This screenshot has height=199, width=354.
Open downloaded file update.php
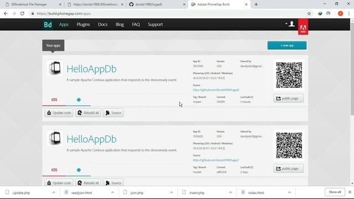coord(21,193)
